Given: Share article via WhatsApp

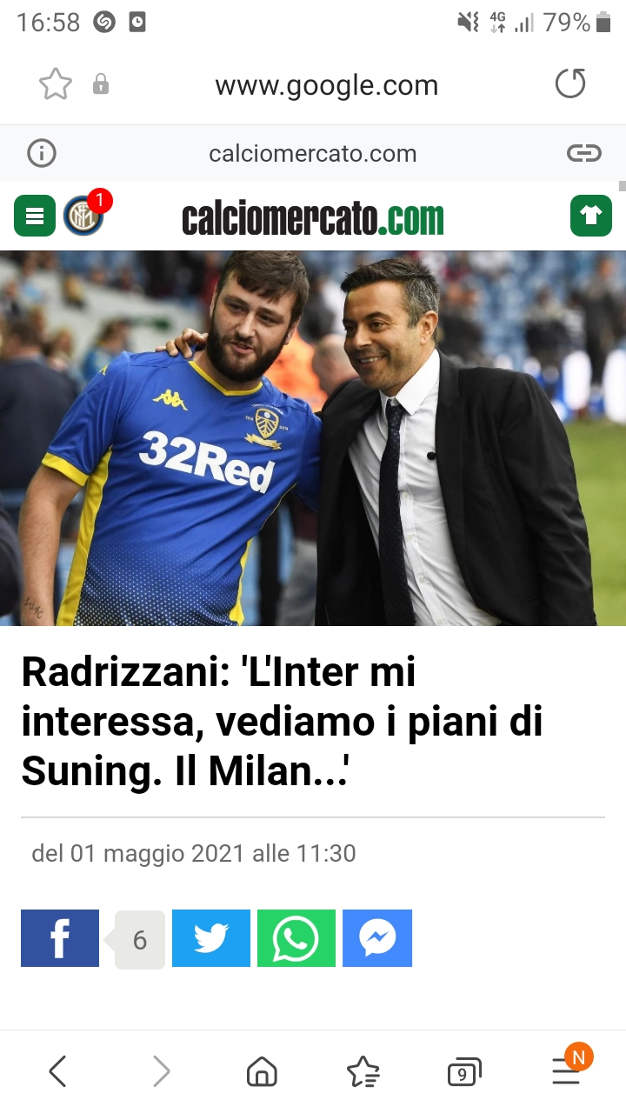Looking at the screenshot, I should click(296, 938).
